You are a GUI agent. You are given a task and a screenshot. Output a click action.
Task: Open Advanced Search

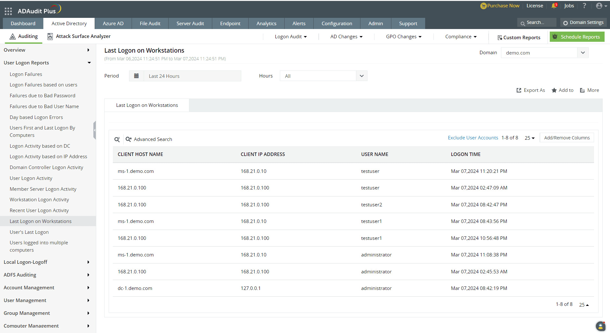point(149,139)
